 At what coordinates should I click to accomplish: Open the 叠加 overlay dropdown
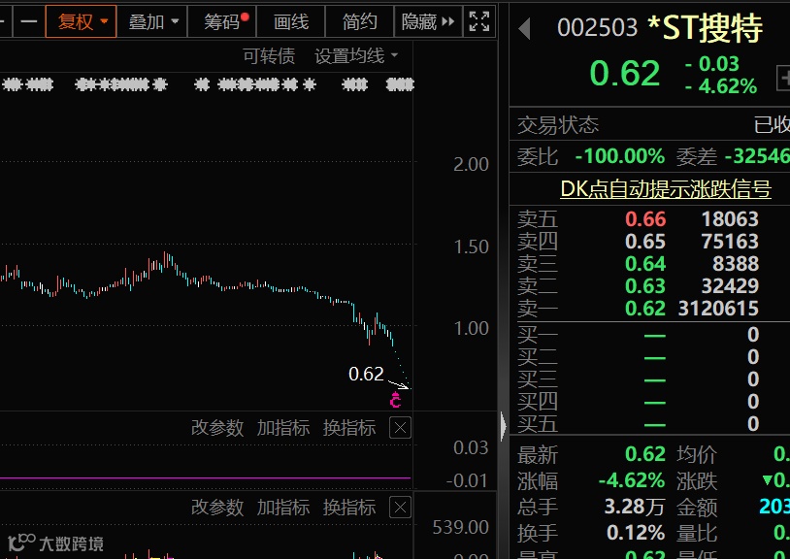pos(152,21)
